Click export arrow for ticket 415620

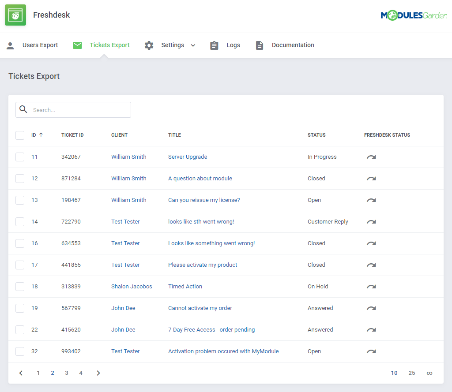click(x=371, y=330)
